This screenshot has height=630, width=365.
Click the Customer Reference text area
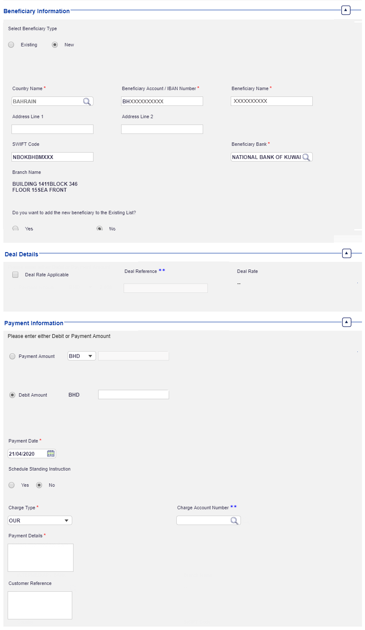pos(40,605)
